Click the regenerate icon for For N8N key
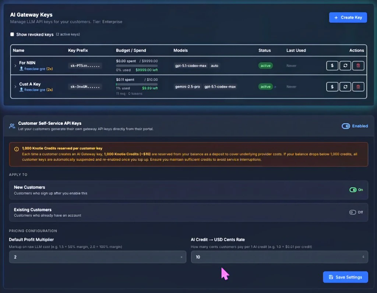The width and height of the screenshot is (377, 293). (x=345, y=66)
